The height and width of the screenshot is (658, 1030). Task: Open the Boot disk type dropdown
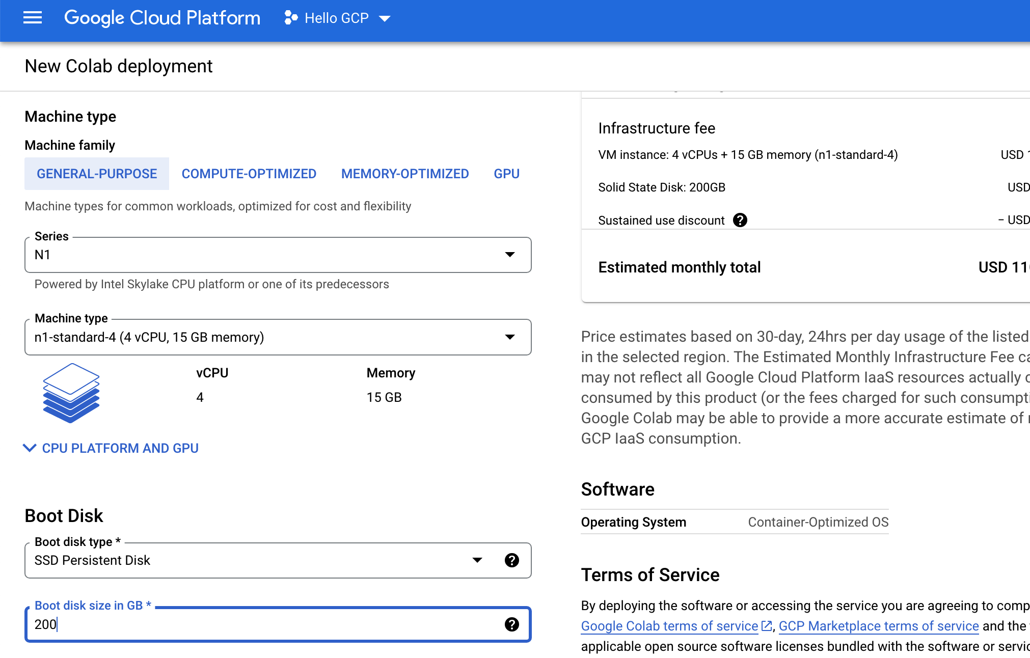click(255, 560)
